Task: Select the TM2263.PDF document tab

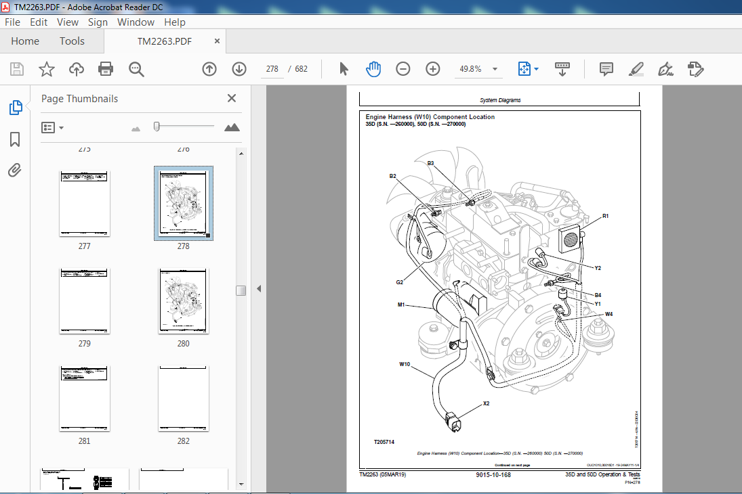Action: (165, 41)
